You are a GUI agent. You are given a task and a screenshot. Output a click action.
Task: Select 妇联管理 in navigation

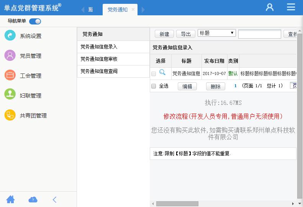coord(31,96)
